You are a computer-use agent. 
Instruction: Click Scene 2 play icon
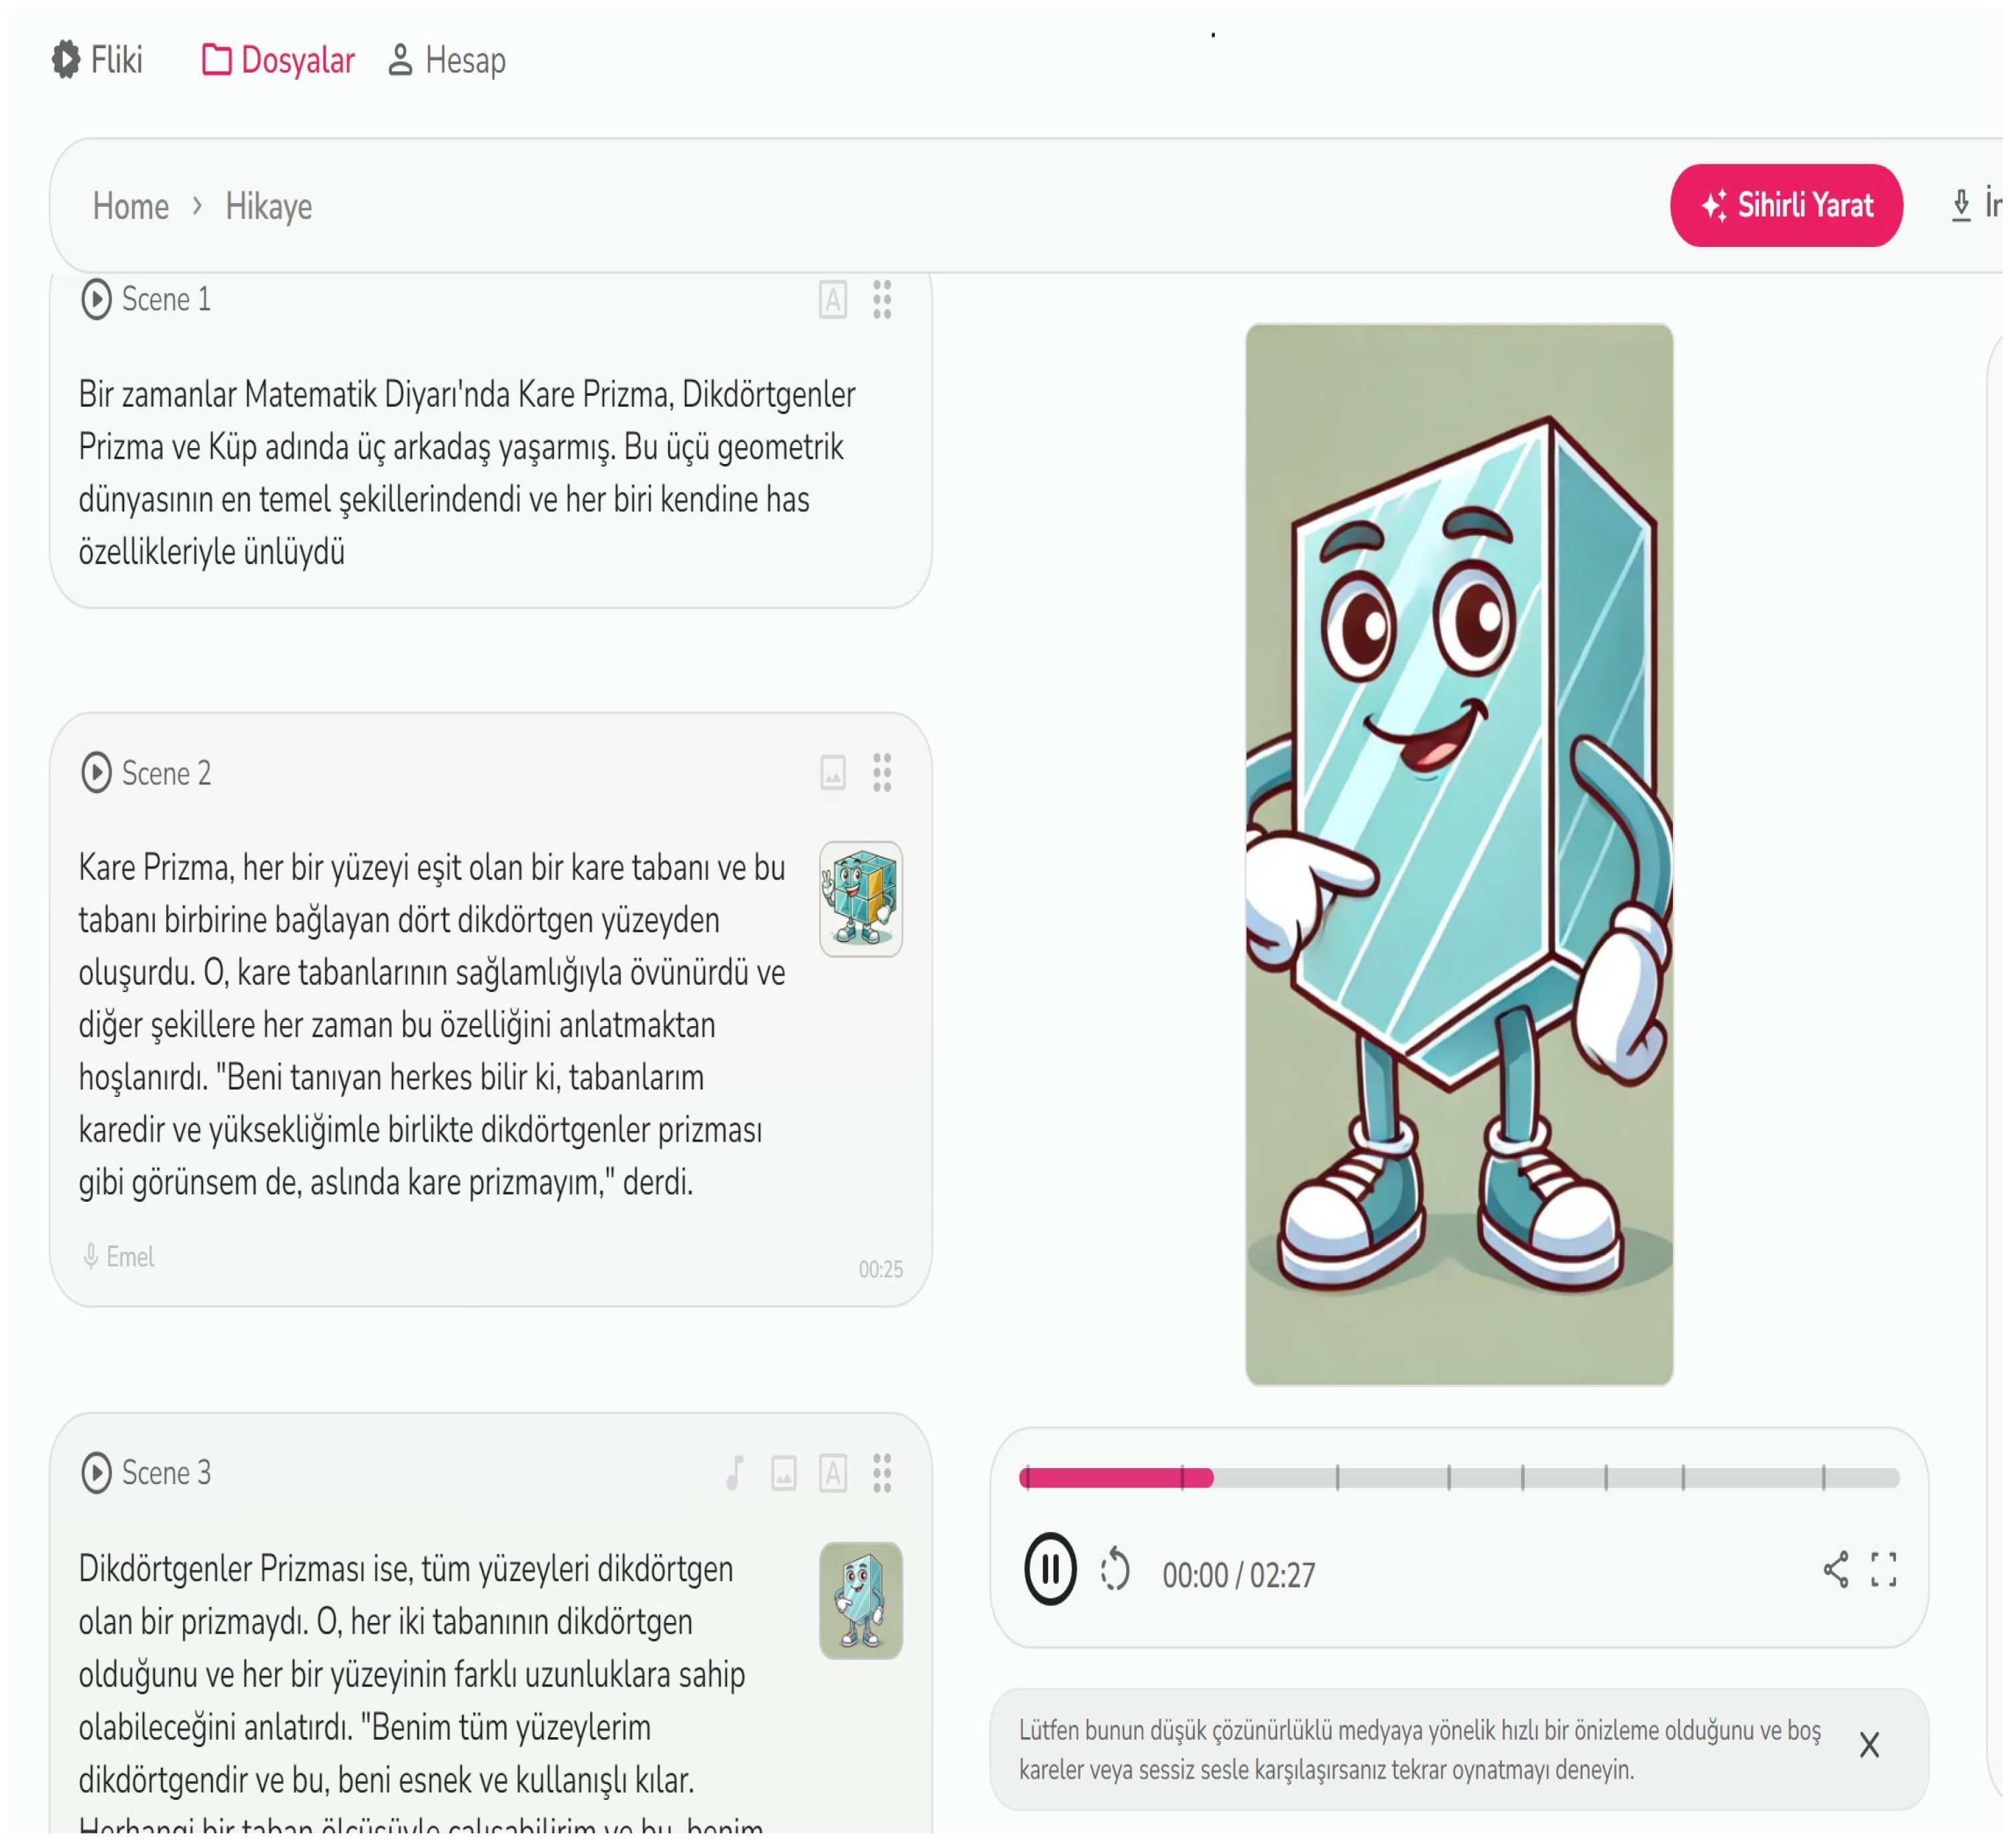tap(96, 773)
